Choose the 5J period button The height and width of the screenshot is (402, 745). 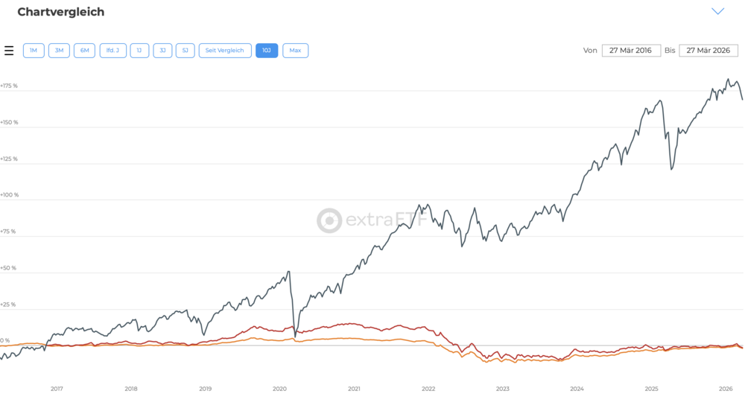(x=185, y=51)
